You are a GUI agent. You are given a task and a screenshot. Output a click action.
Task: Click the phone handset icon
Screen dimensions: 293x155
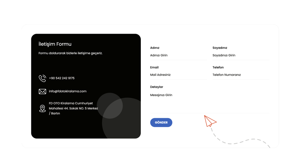tap(42, 78)
